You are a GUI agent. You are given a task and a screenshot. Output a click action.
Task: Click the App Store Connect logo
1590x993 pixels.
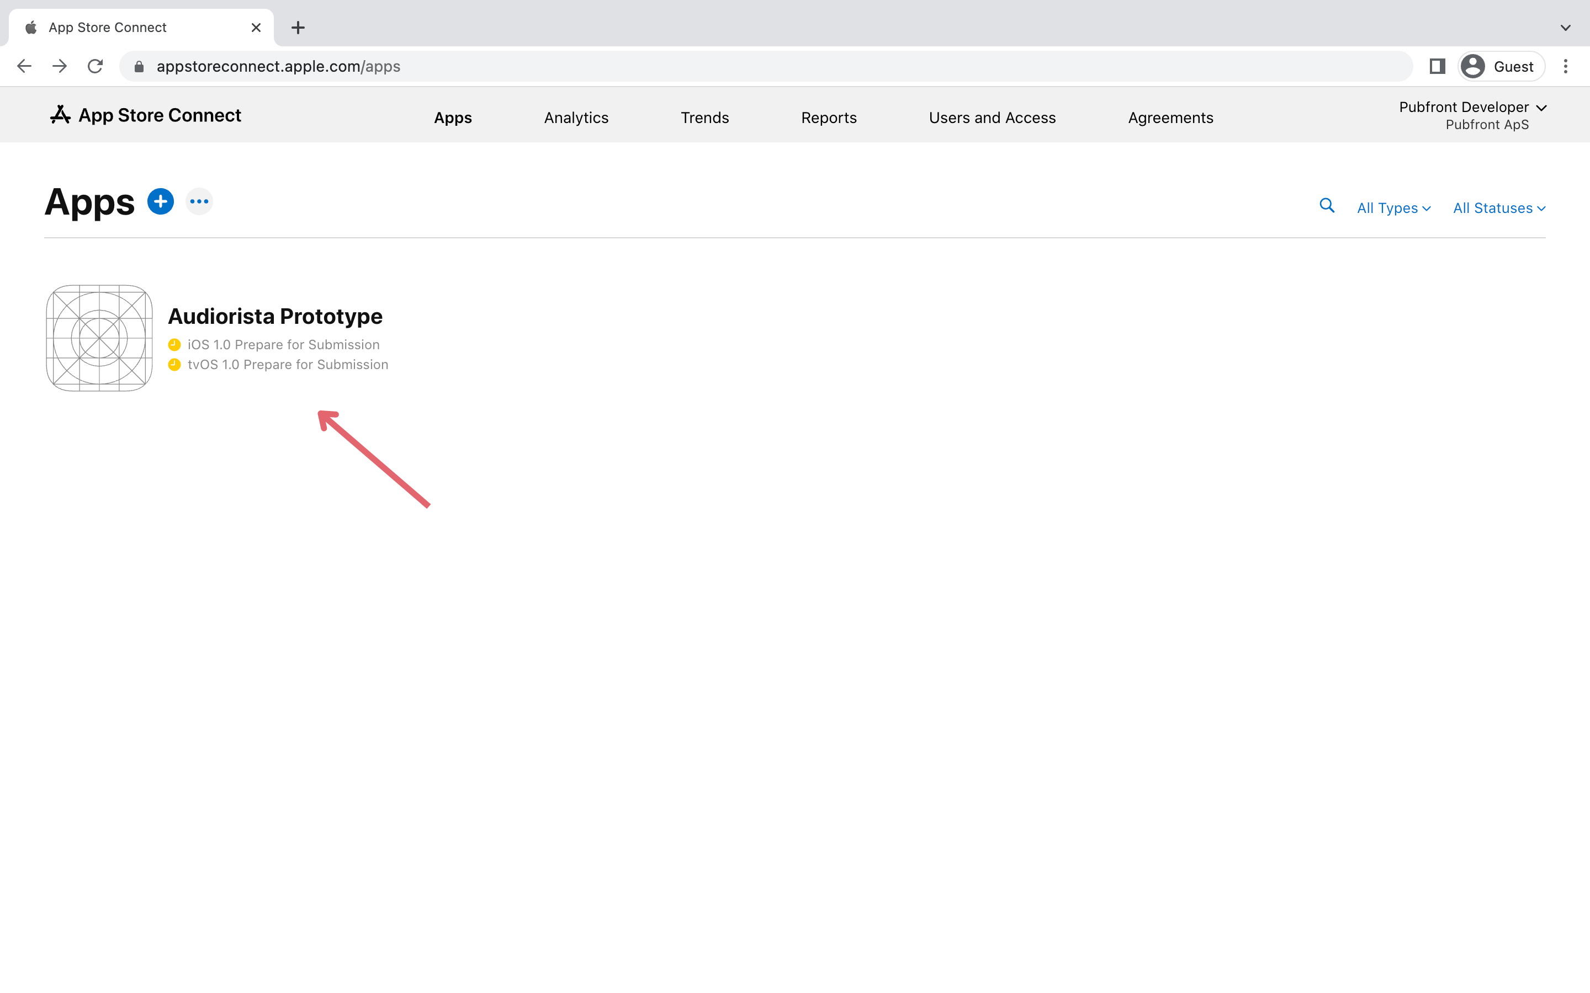tap(146, 116)
